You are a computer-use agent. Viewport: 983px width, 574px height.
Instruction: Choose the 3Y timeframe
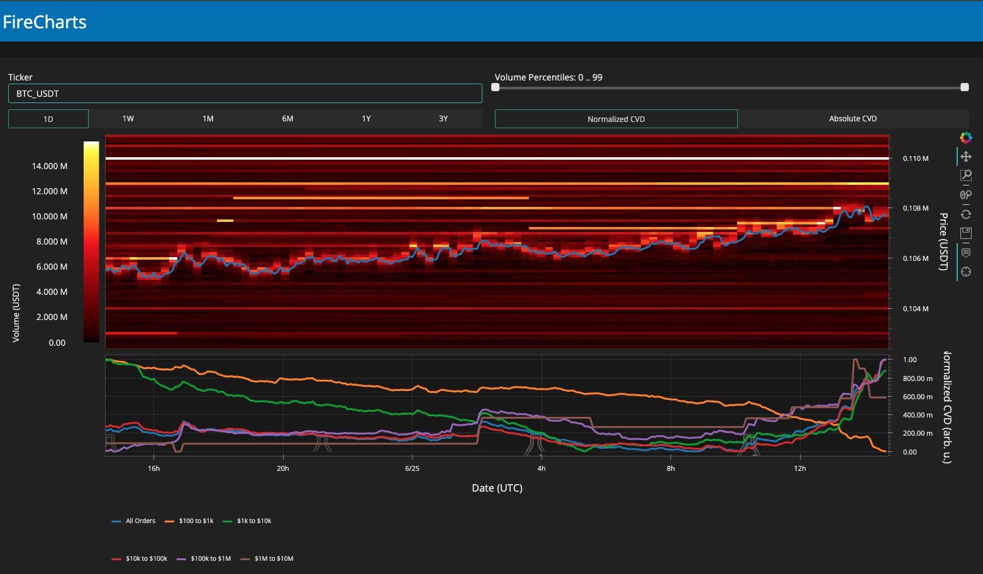(x=443, y=119)
